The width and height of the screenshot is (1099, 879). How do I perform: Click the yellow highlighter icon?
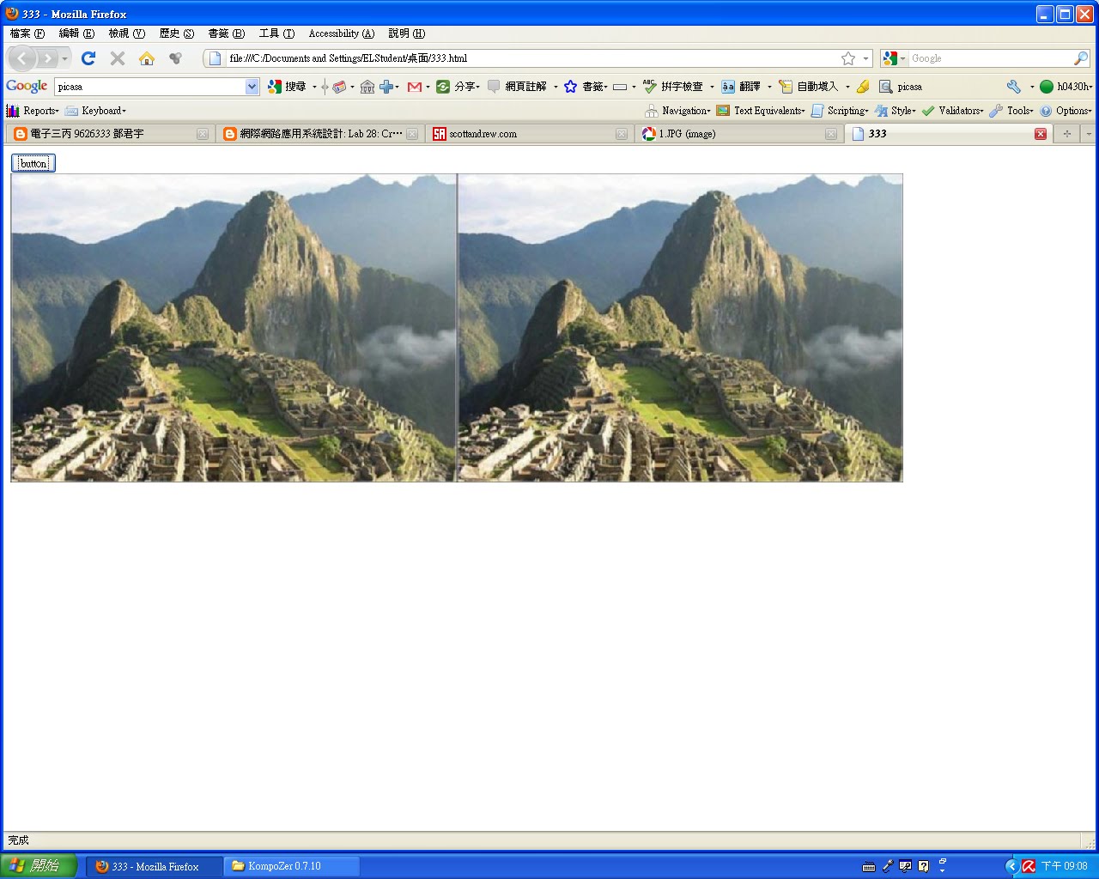point(863,87)
